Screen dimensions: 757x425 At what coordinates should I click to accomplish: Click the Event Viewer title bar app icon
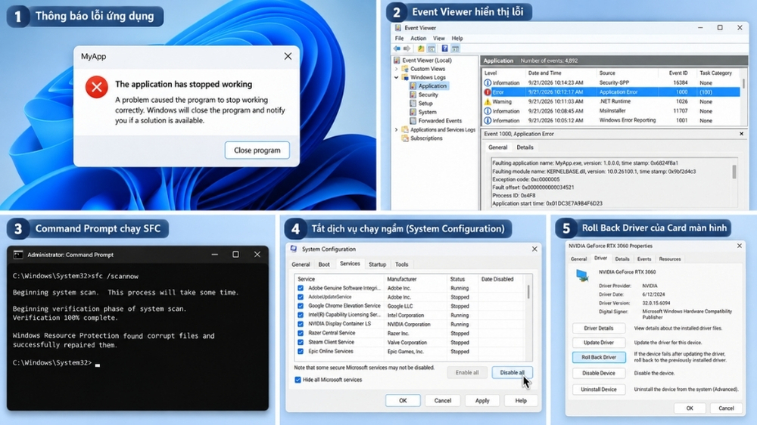coord(398,28)
